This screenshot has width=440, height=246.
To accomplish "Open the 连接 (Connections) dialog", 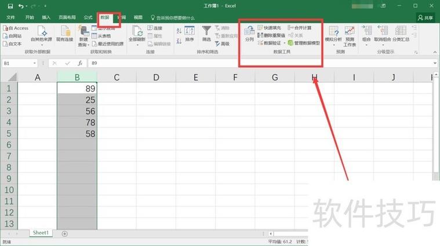I will tap(155, 28).
